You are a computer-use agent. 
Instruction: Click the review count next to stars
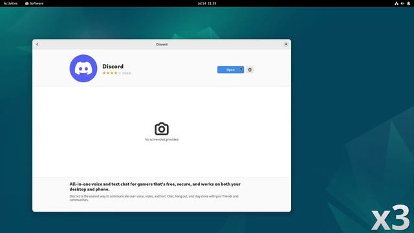click(127, 73)
